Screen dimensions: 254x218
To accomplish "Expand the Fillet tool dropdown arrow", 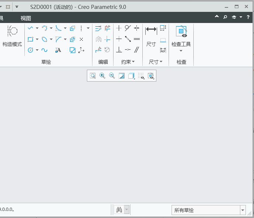I will (x=65, y=28).
